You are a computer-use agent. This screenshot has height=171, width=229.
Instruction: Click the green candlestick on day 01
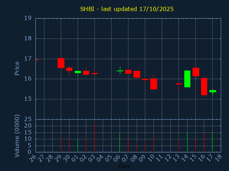coord(78,72)
